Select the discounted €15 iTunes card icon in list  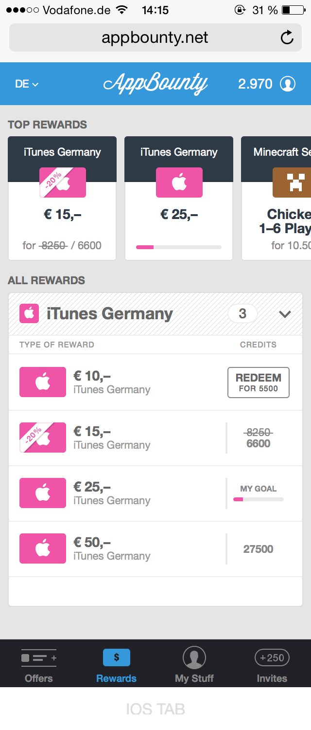[x=43, y=438]
